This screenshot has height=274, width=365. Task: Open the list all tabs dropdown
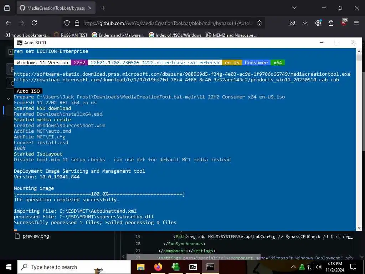click(x=294, y=8)
